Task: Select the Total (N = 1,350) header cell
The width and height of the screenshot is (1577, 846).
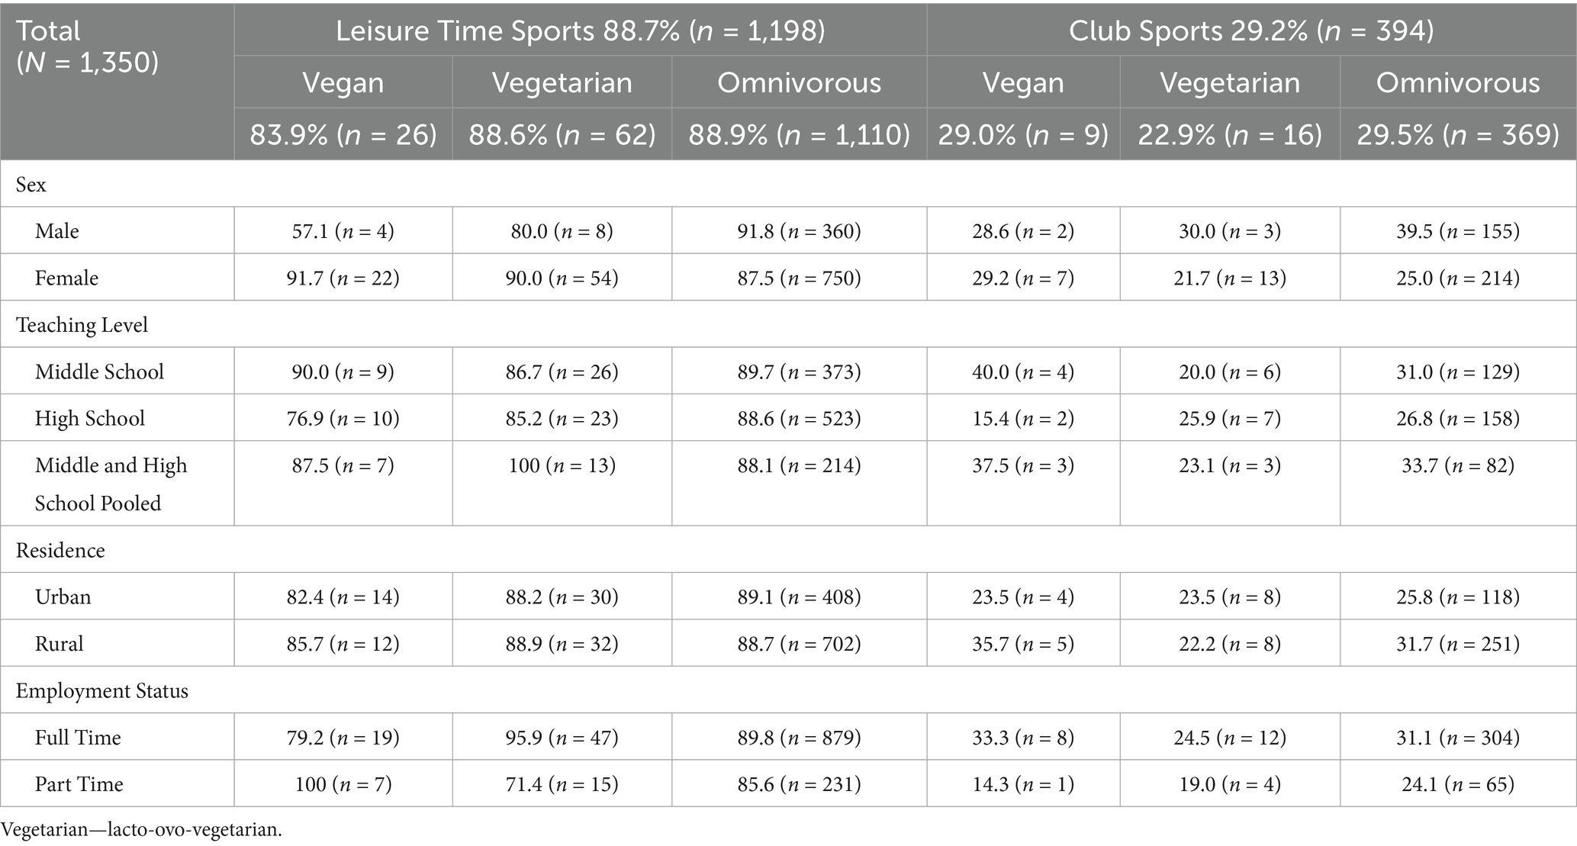Action: 88,46
